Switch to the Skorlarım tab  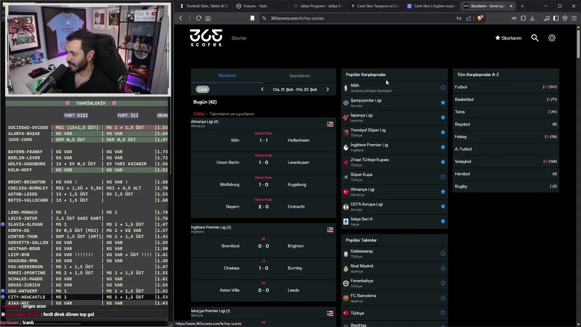coord(227,76)
